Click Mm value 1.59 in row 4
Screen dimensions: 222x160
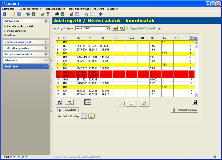click(x=167, y=53)
